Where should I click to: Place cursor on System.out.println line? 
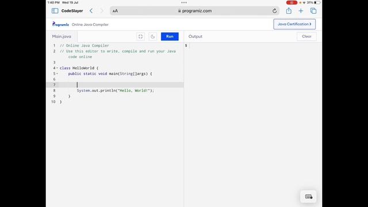(x=115, y=91)
